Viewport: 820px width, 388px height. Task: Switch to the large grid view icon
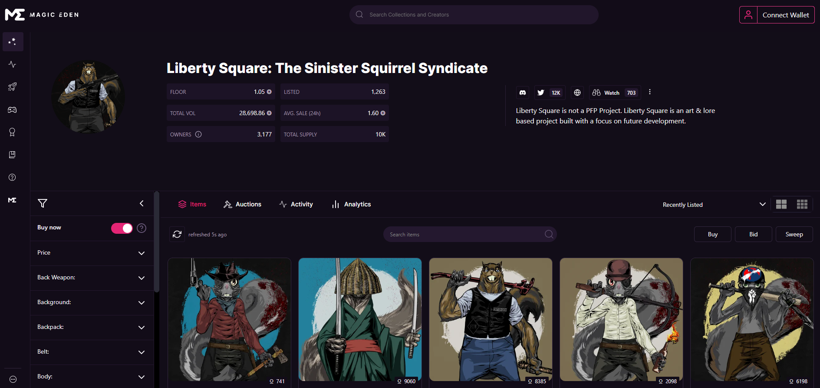tap(781, 204)
